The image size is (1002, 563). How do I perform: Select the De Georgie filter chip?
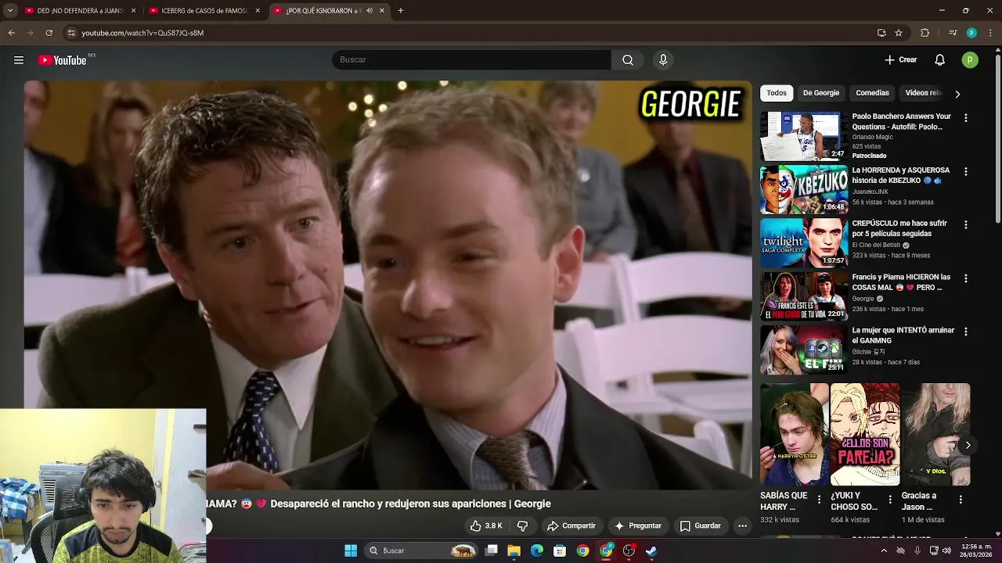(820, 93)
